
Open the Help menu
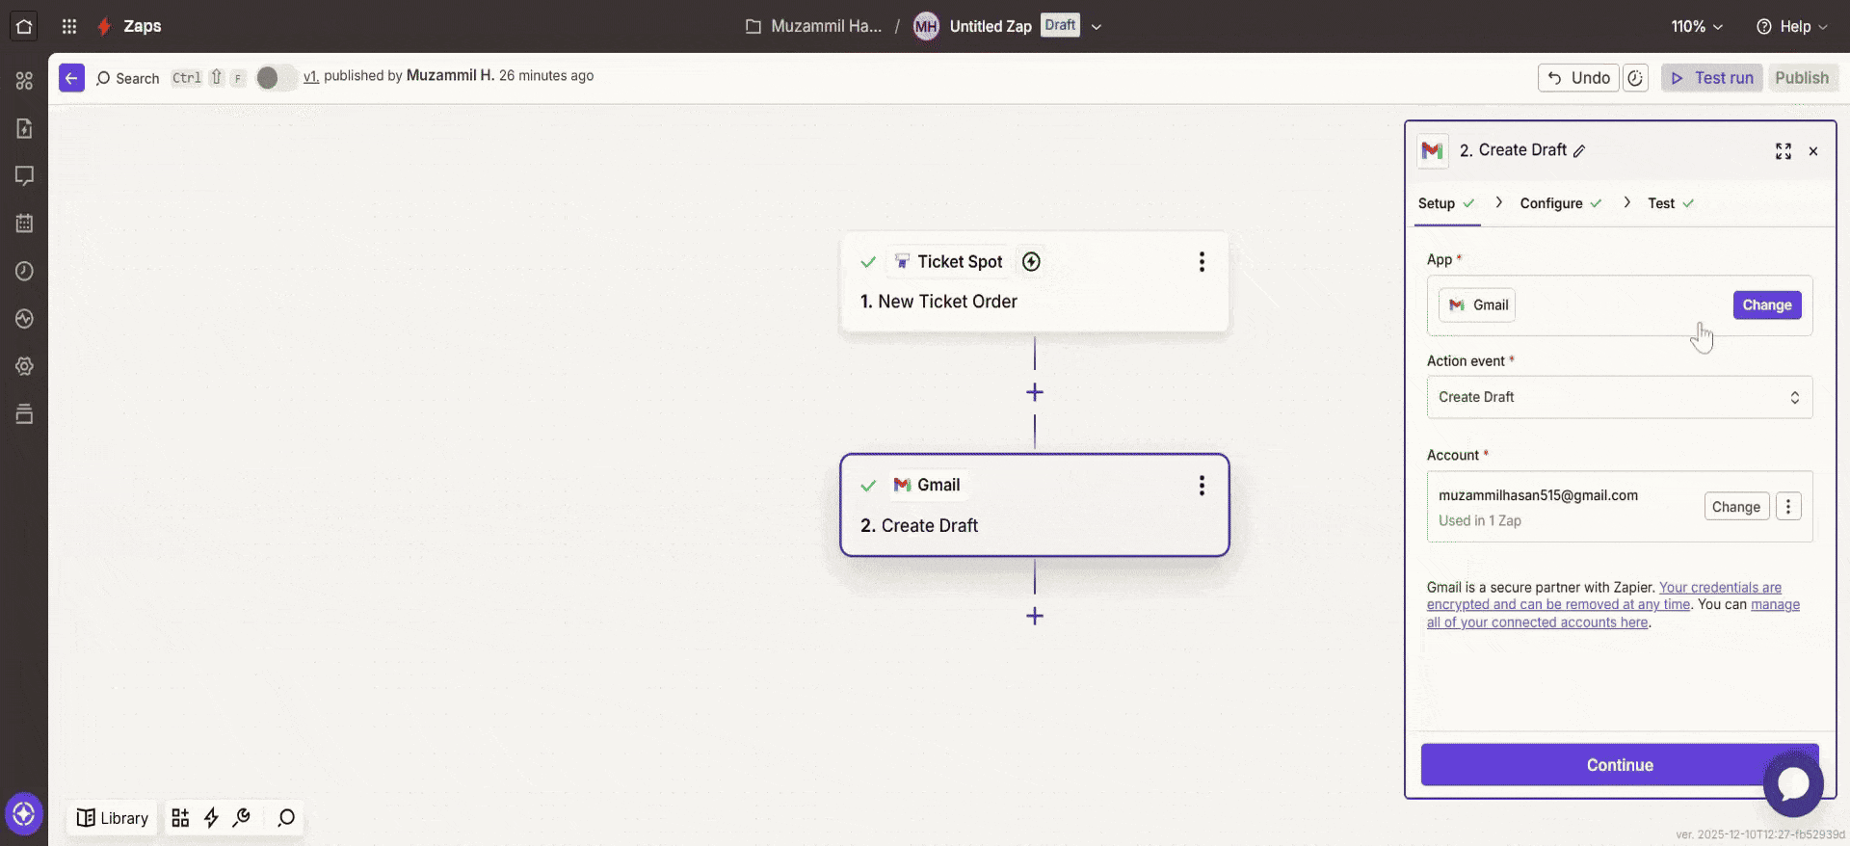coord(1792,26)
